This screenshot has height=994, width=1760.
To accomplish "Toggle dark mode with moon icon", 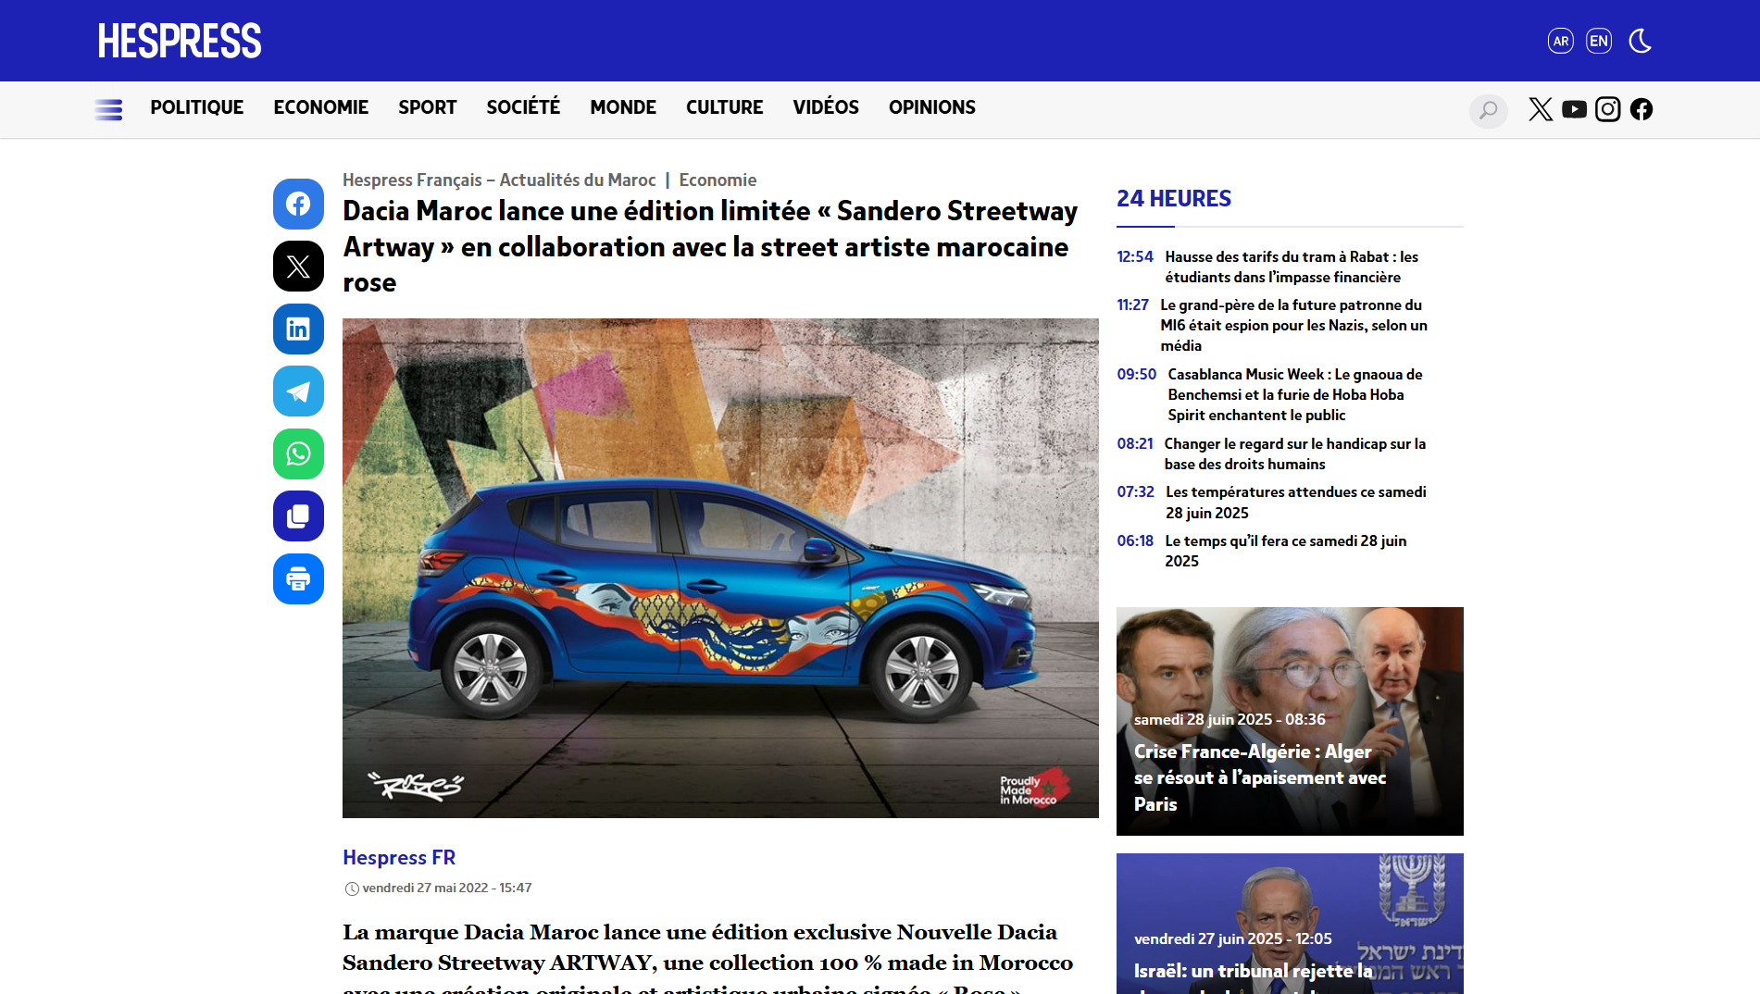I will point(1640,41).
